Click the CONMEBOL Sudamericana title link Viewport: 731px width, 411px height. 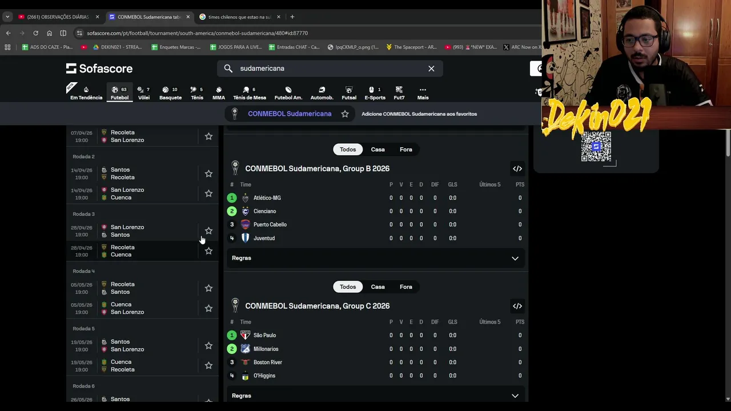click(290, 114)
